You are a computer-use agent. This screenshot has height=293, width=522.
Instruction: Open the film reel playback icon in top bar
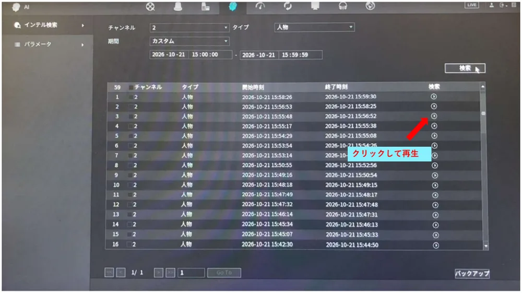(150, 7)
